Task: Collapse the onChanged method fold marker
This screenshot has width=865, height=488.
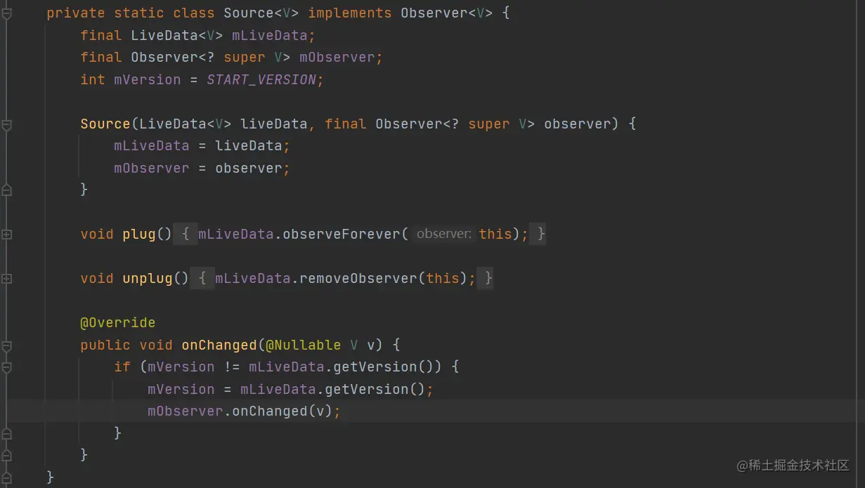Action: 7,345
